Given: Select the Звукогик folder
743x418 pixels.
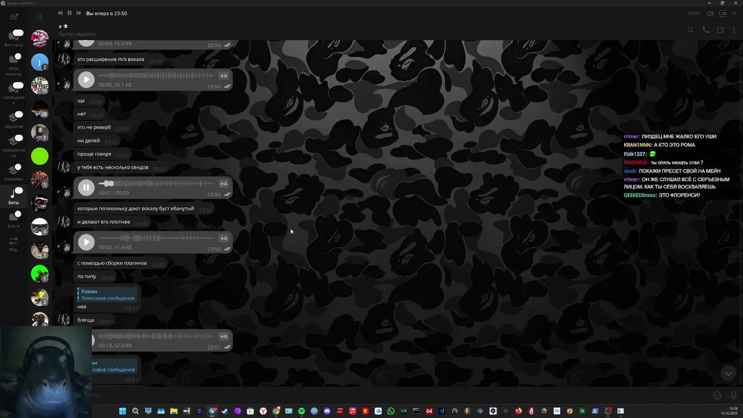Looking at the screenshot, I should pyautogui.click(x=14, y=120).
